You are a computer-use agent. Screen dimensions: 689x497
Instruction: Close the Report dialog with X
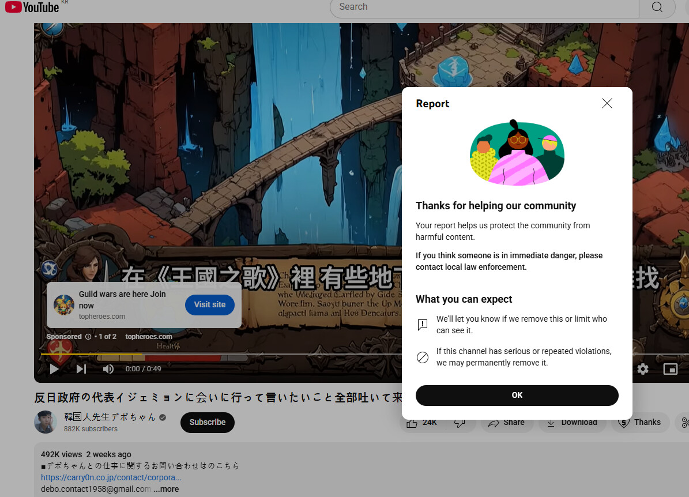(607, 103)
